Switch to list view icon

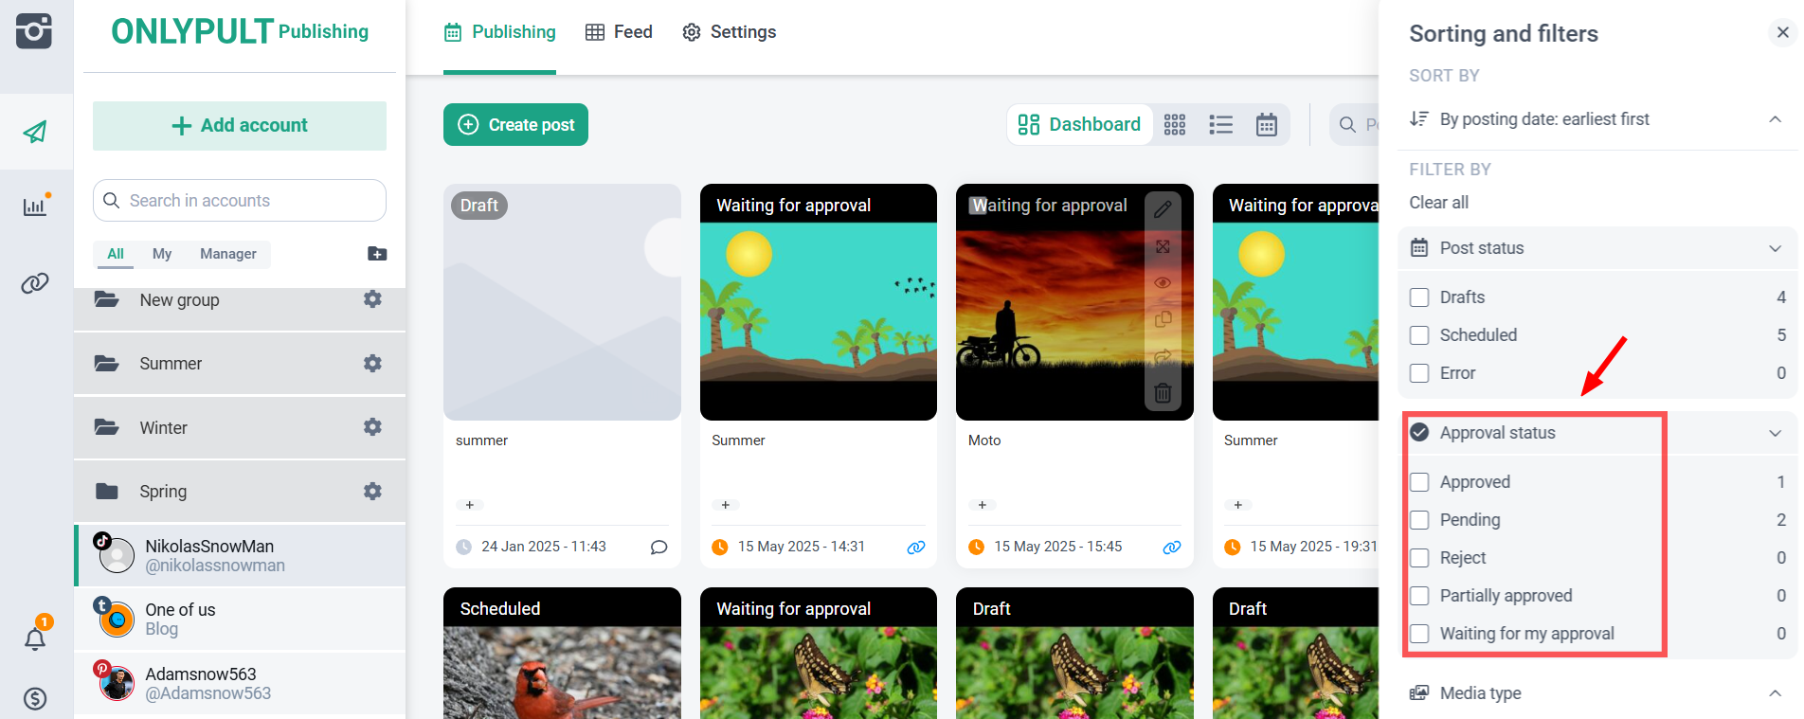tap(1220, 125)
